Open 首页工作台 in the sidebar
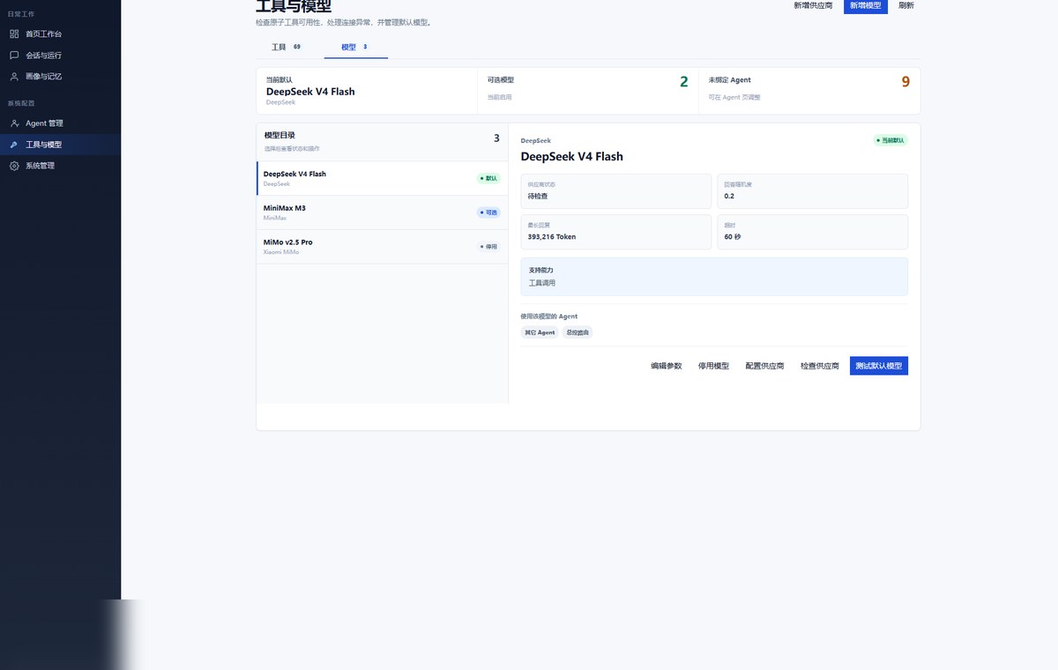 [60, 33]
